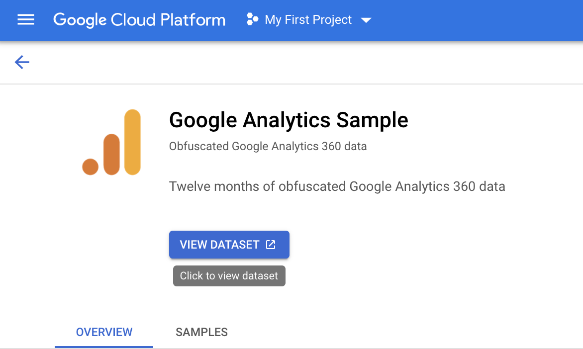Click the hexagon project icon in header
This screenshot has width=583, height=349.
point(253,20)
